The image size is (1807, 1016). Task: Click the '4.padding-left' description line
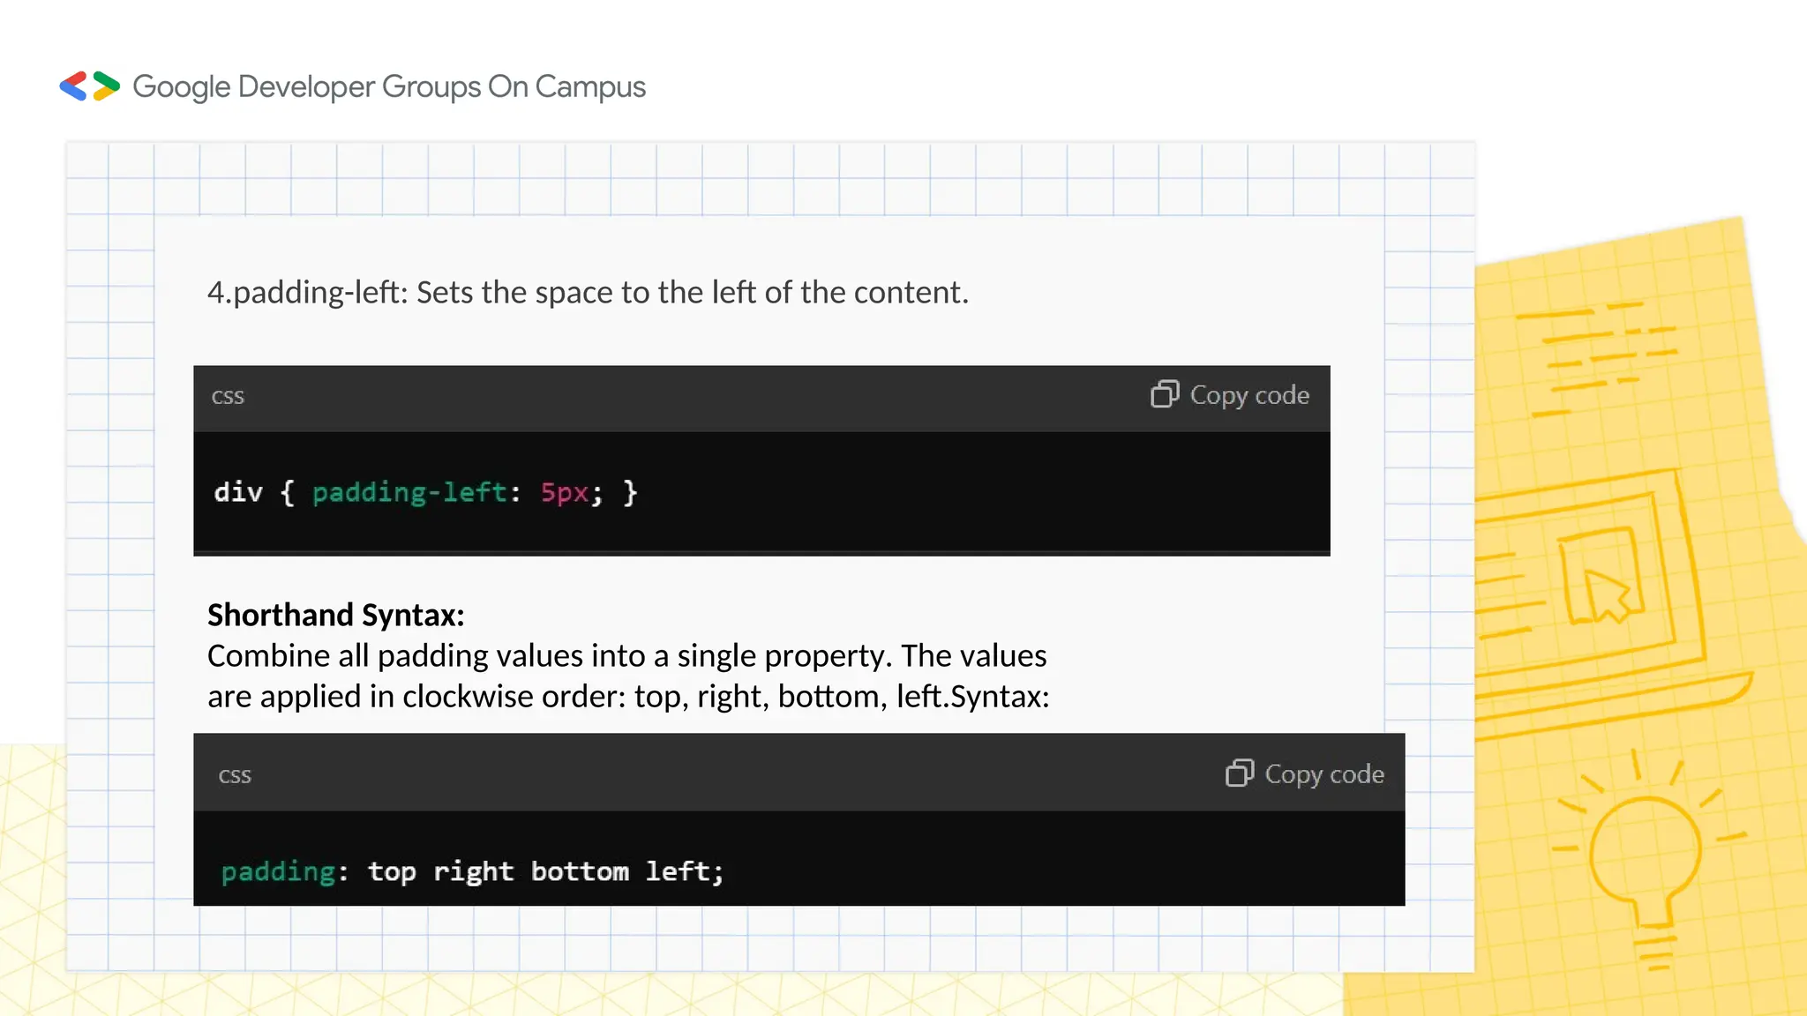588,292
